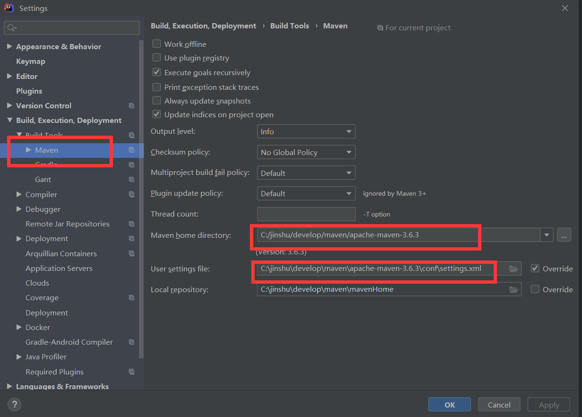Click the settings search field
582x417 pixels.
click(72, 28)
